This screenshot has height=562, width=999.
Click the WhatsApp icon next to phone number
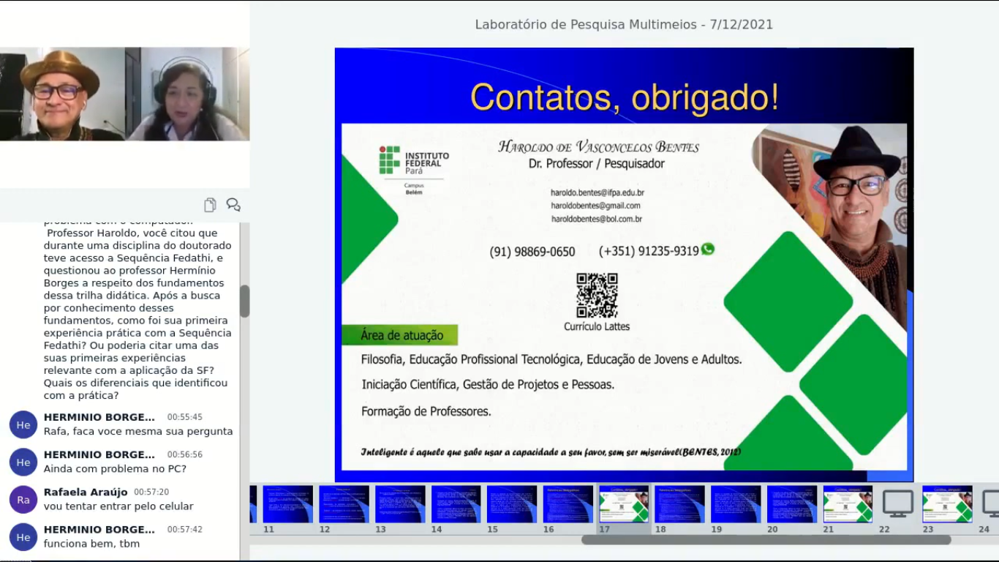(707, 250)
